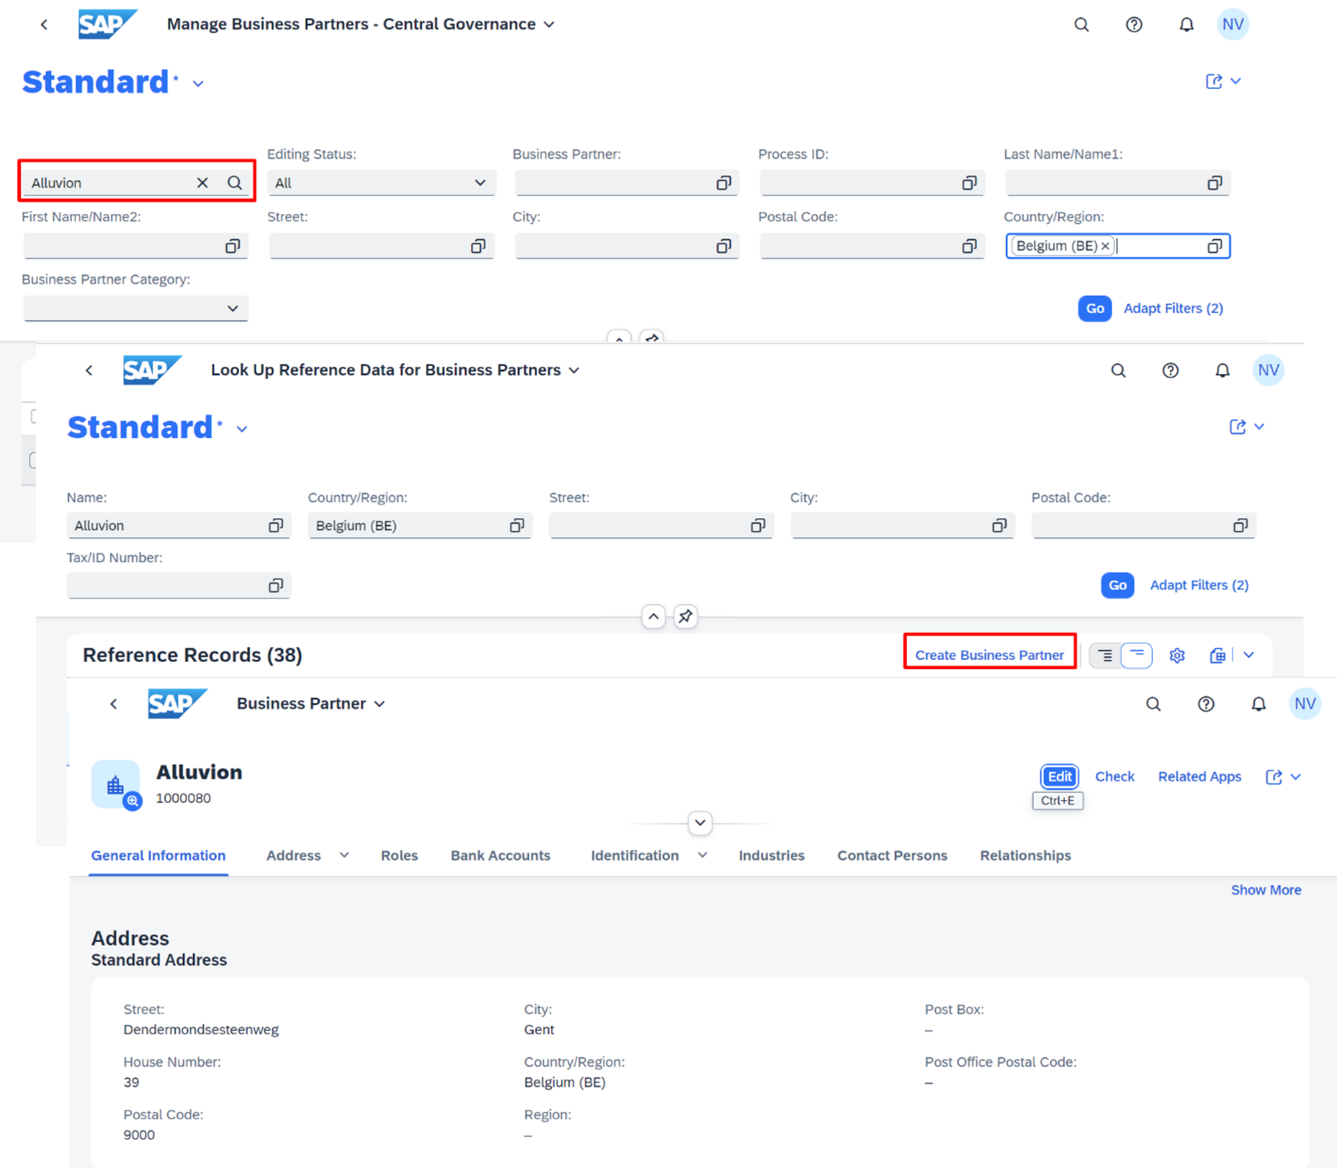Click the share icon next to Related Apps
Image resolution: width=1337 pixels, height=1168 pixels.
[1273, 776]
